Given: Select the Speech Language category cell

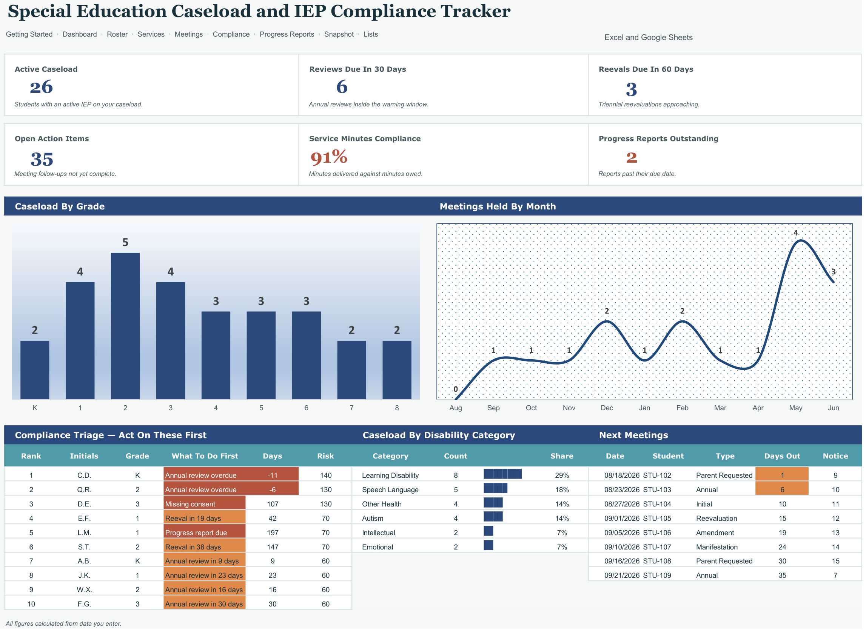Looking at the screenshot, I should coord(391,490).
